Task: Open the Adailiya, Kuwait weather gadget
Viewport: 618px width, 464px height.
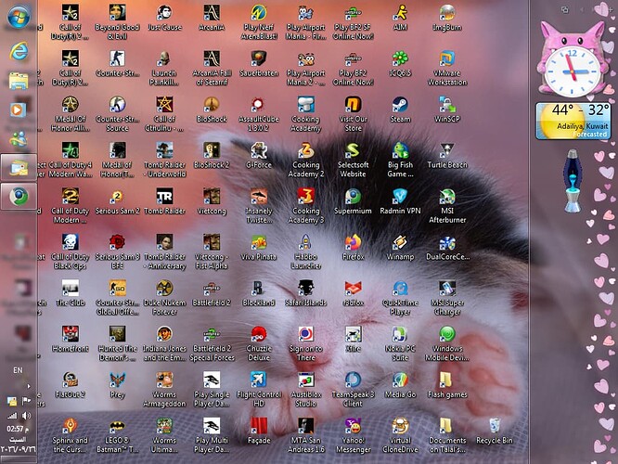Action: click(573, 121)
